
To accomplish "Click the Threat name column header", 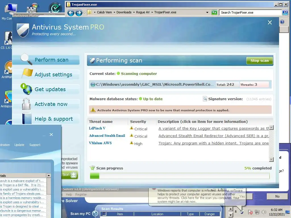I will [x=101, y=121].
